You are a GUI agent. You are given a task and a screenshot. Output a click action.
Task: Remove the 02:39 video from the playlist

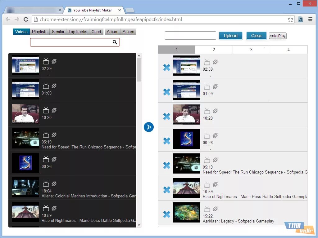coord(167,67)
